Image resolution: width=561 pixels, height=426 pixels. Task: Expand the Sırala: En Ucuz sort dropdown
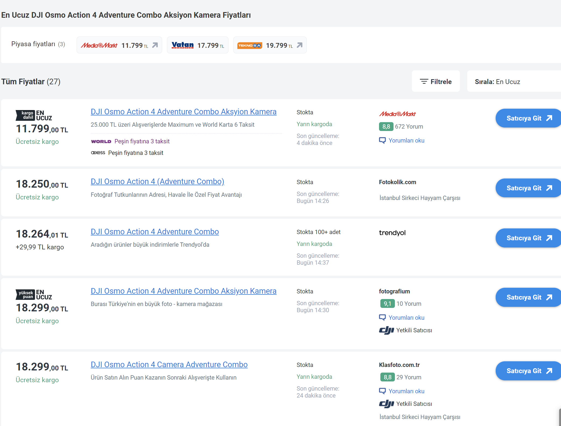pyautogui.click(x=514, y=81)
